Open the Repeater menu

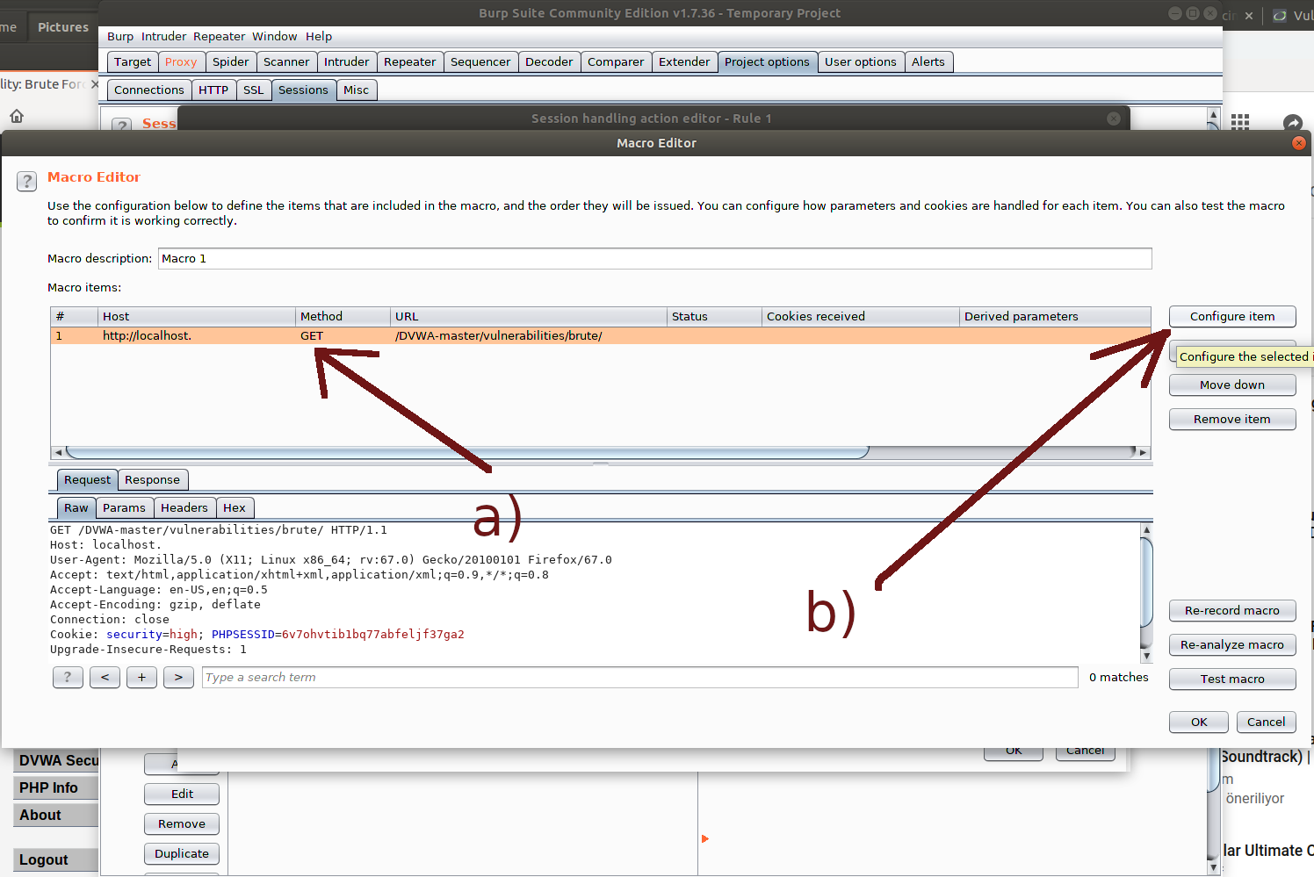pos(220,36)
